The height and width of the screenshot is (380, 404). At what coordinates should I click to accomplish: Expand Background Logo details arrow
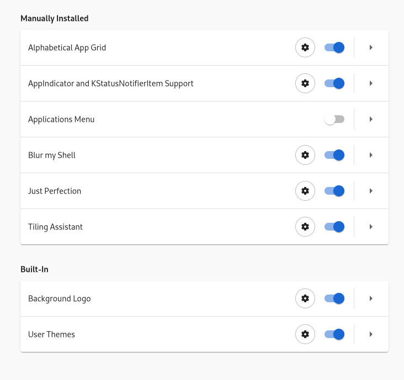coord(371,298)
